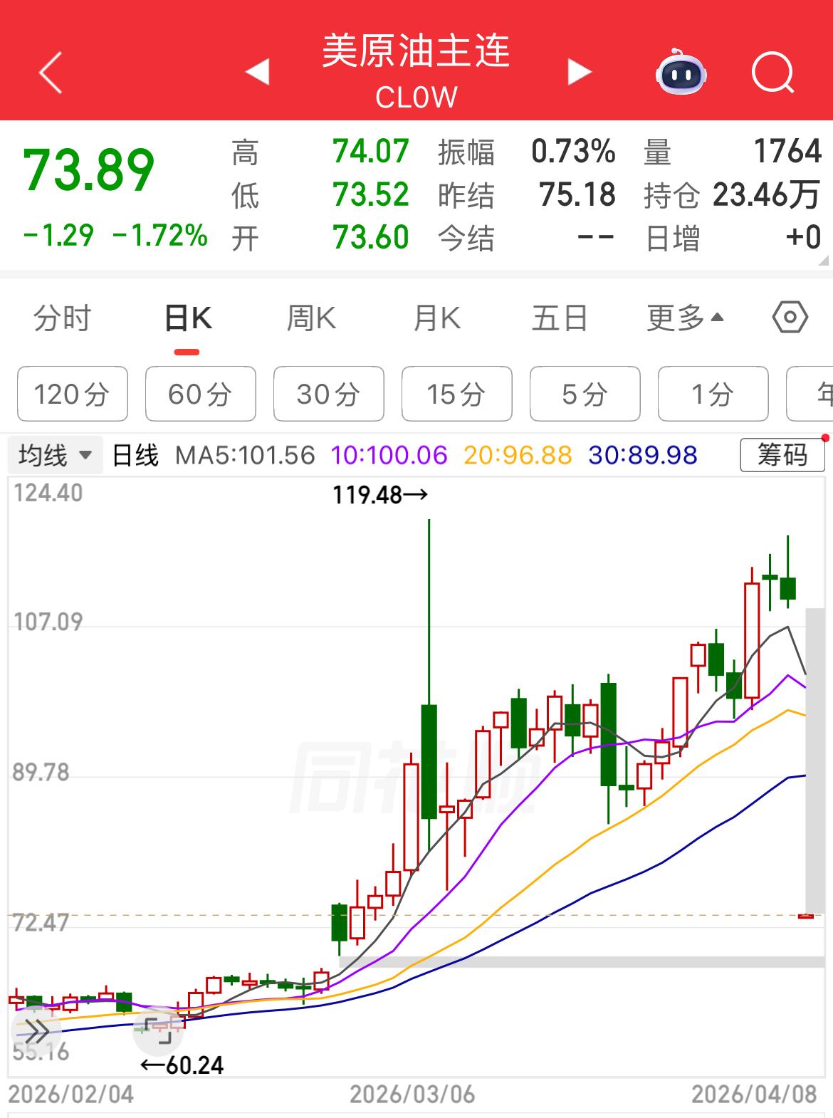
Task: Tap the purple 10:100.06 MA label
Action: (389, 455)
